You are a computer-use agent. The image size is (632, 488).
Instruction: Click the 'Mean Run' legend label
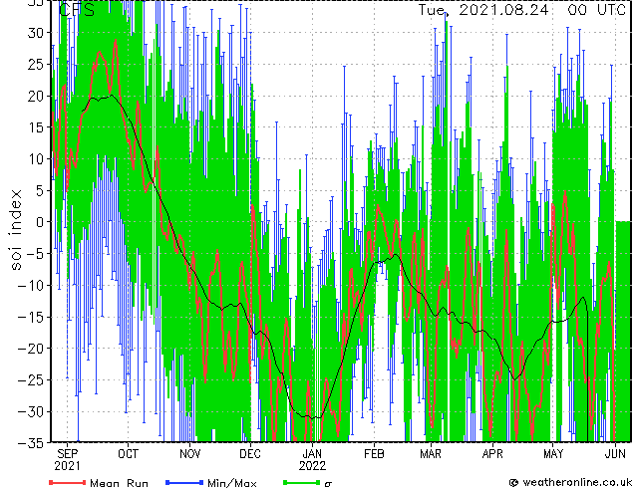coord(119,483)
